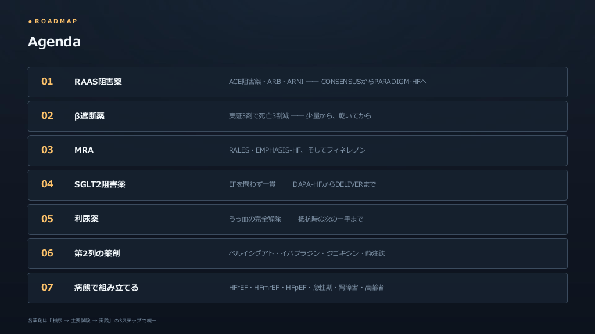The image size is (595, 334).
Task: Select the number 03 badge
Action: 47,150
